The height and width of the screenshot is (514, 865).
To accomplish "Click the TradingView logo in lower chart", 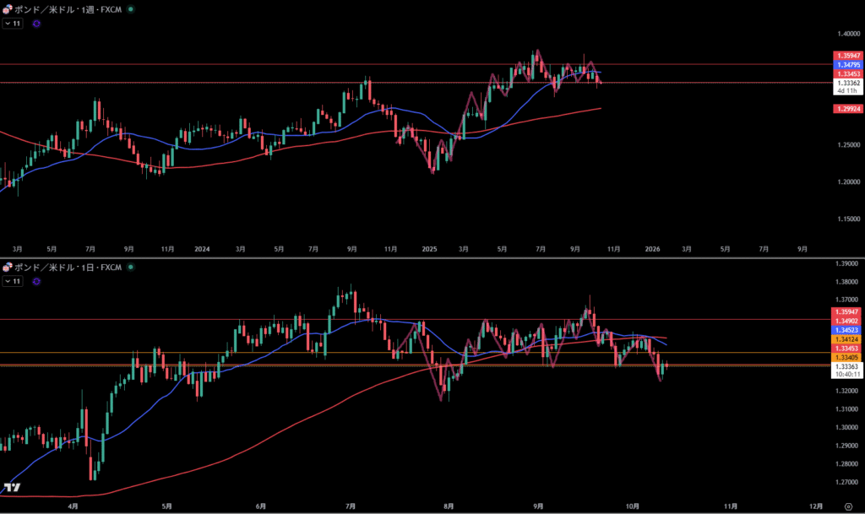I will click(11, 488).
